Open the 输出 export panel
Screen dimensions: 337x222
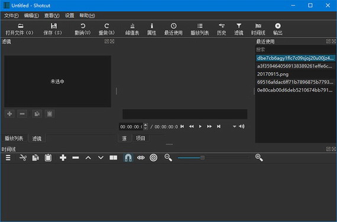click(x=278, y=29)
